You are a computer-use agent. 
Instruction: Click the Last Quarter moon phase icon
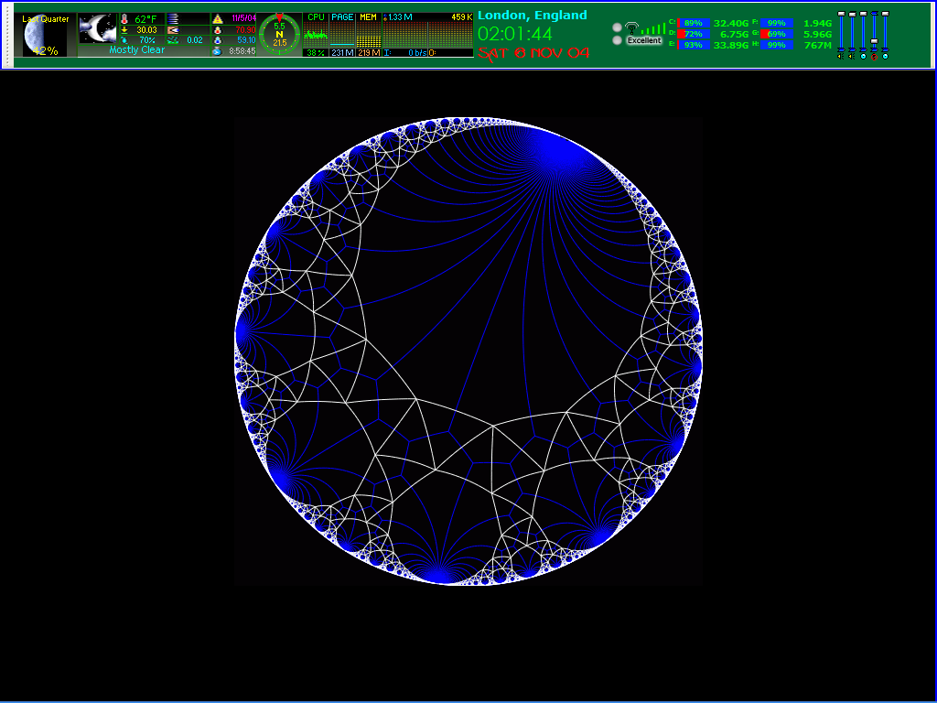point(44,35)
